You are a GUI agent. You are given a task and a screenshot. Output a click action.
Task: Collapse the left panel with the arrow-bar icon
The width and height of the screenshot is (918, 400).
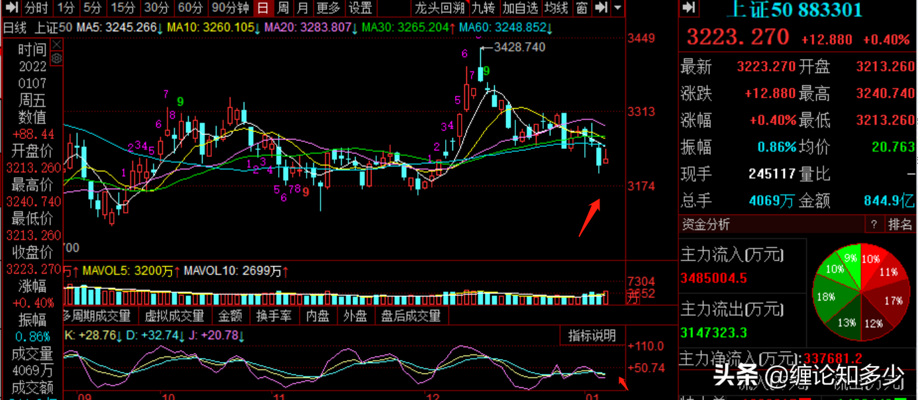pyautogui.click(x=11, y=8)
